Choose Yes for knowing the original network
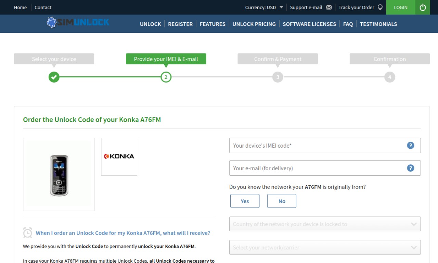Image resolution: width=438 pixels, height=263 pixels. pyautogui.click(x=245, y=201)
